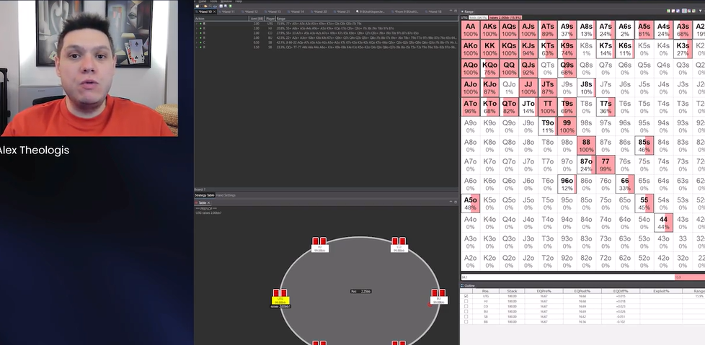Select the K9s 74% hand cell

click(567, 50)
